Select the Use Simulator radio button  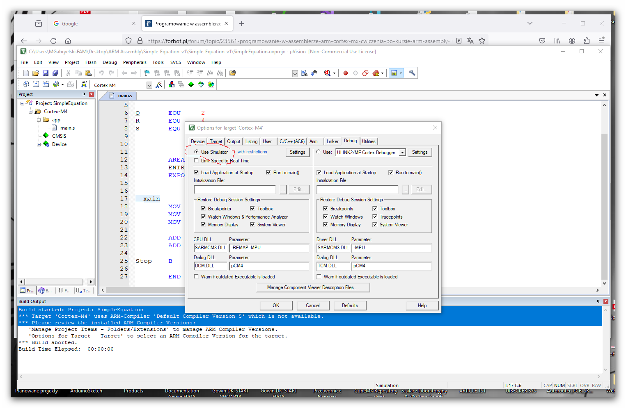[x=197, y=152]
